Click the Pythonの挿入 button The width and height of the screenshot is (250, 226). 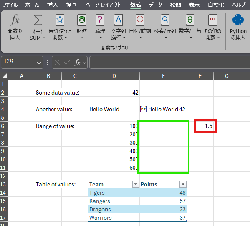238,27
